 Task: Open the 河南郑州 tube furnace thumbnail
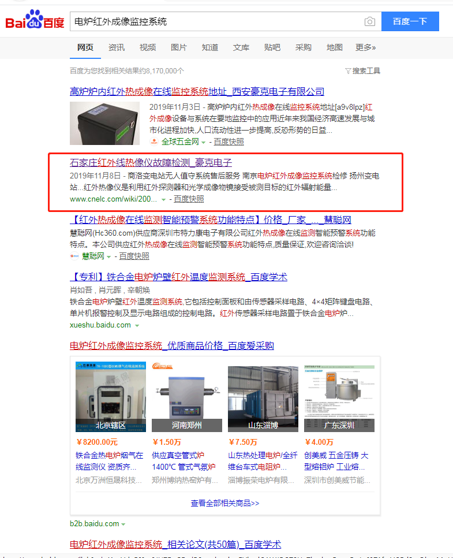pyautogui.click(x=186, y=397)
